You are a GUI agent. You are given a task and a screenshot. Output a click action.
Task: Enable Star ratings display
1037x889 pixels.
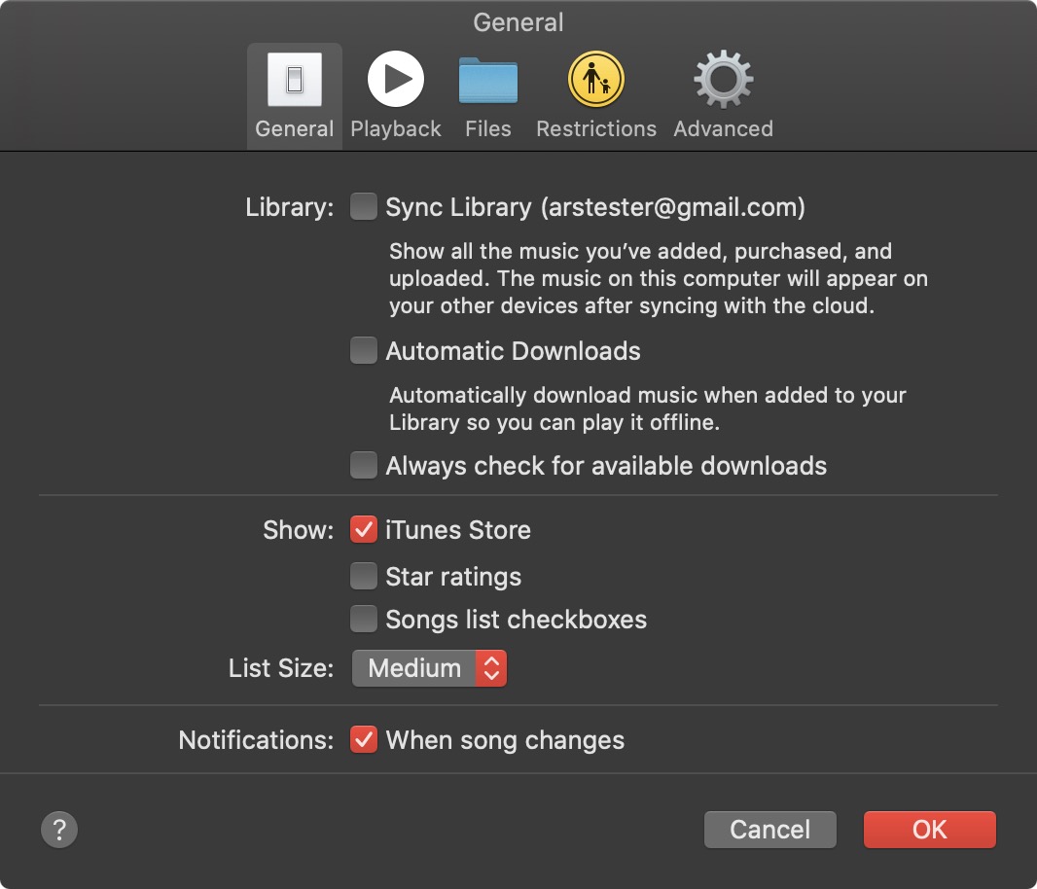click(364, 577)
